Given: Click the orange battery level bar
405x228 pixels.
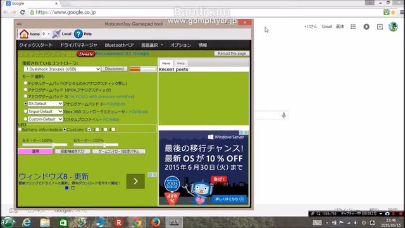Looking at the screenshot, I should [142, 69].
